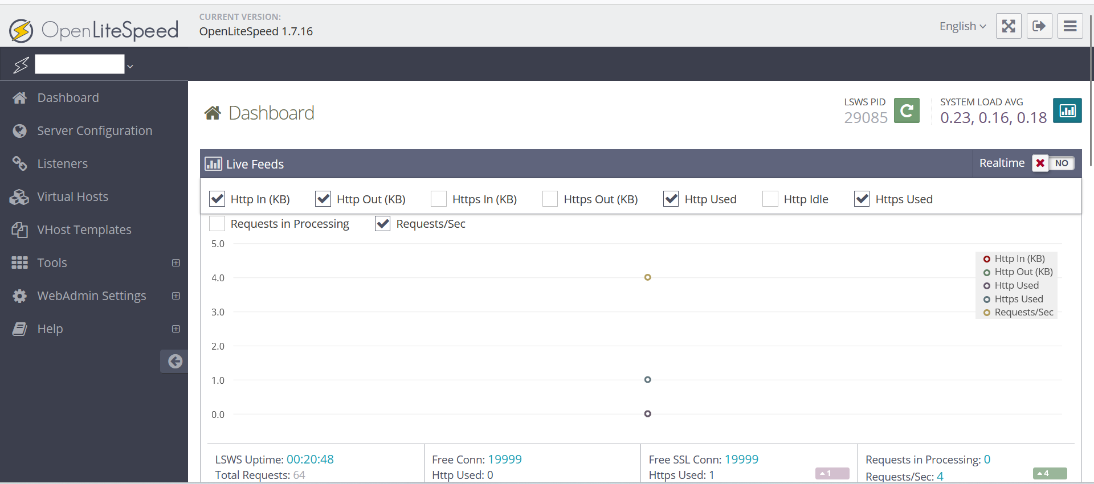Open the English language dropdown
The image size is (1094, 484).
962,26
